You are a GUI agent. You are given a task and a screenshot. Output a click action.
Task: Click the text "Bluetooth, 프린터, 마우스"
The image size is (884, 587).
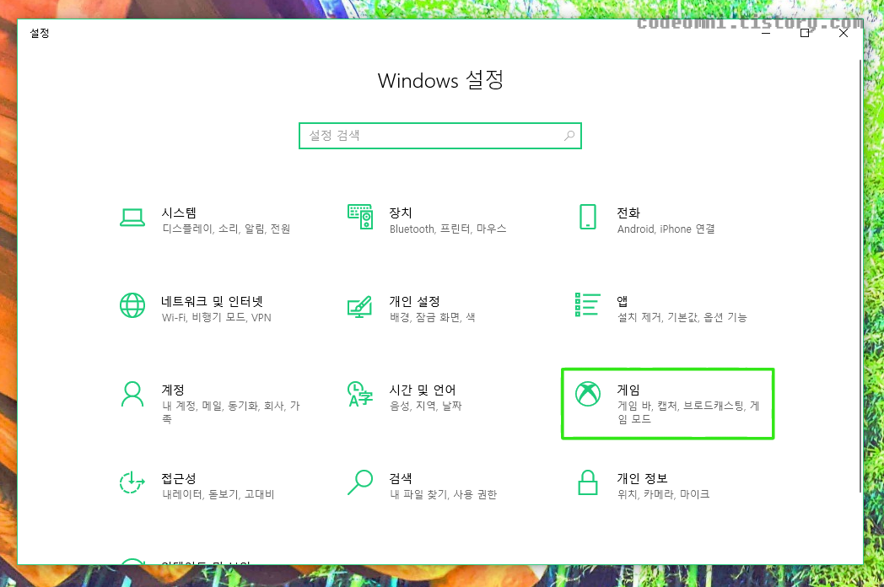[x=448, y=229]
